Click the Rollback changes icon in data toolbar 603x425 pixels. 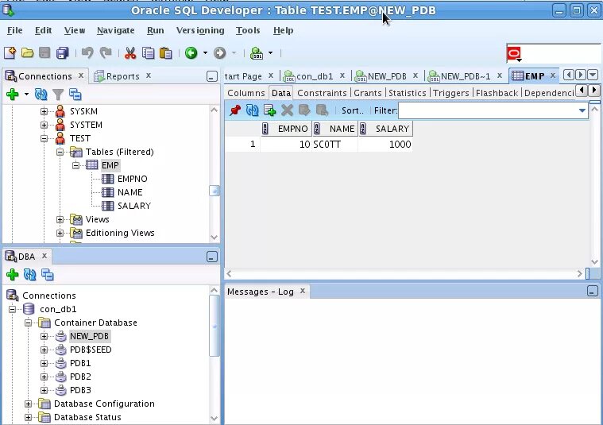[x=322, y=110]
